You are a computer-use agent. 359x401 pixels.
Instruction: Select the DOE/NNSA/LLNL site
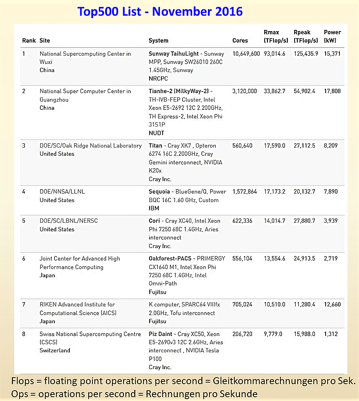62,192
